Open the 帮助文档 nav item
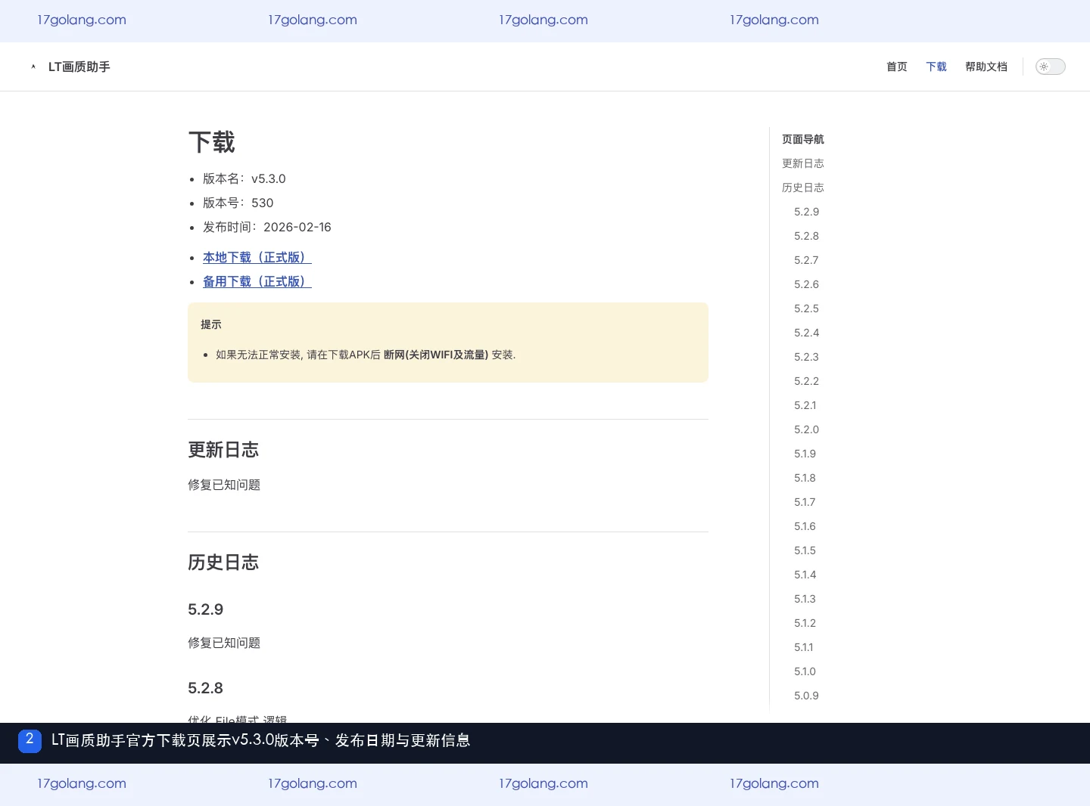 pyautogui.click(x=986, y=67)
